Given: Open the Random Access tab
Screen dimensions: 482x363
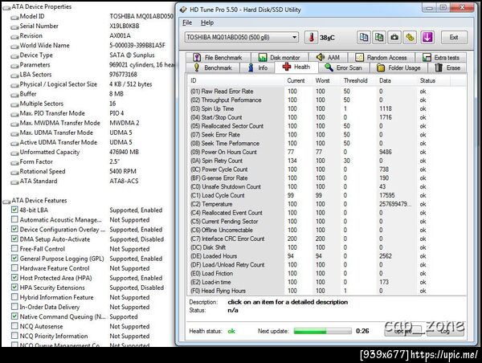Looking at the screenshot, I should tap(381, 58).
